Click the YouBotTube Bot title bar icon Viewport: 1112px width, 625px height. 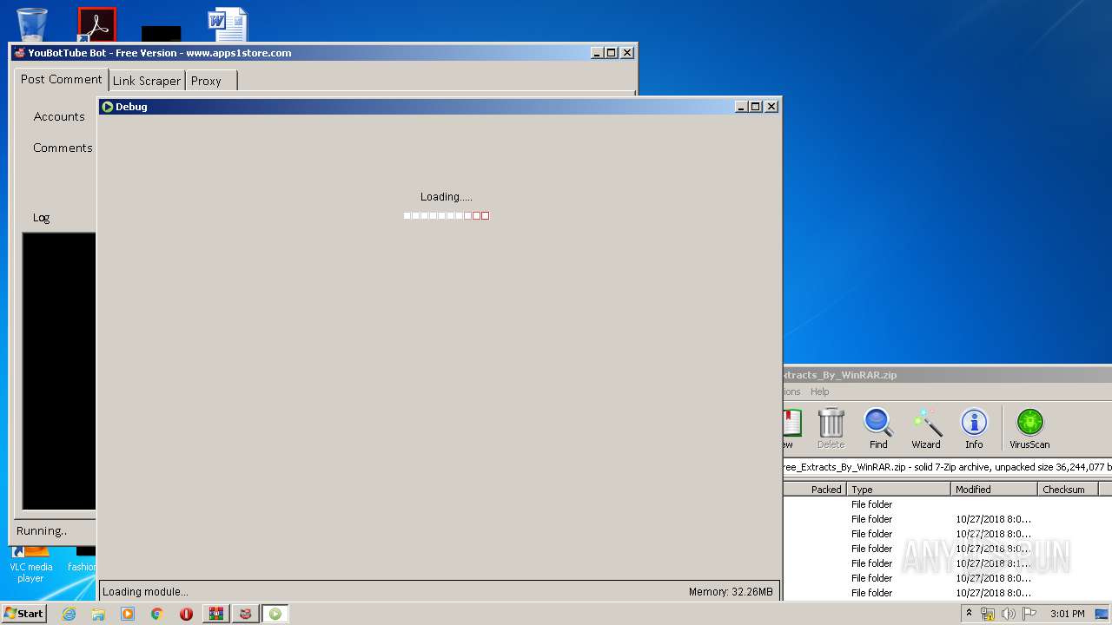point(20,53)
